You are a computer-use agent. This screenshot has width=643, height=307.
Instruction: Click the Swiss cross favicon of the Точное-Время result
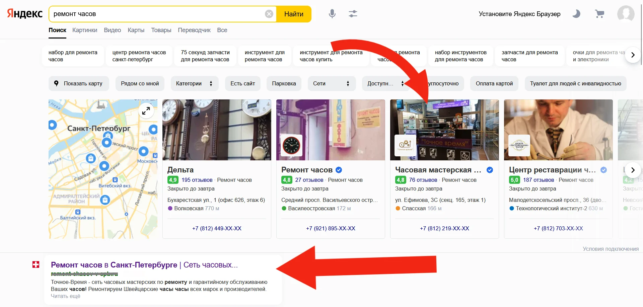click(x=35, y=265)
